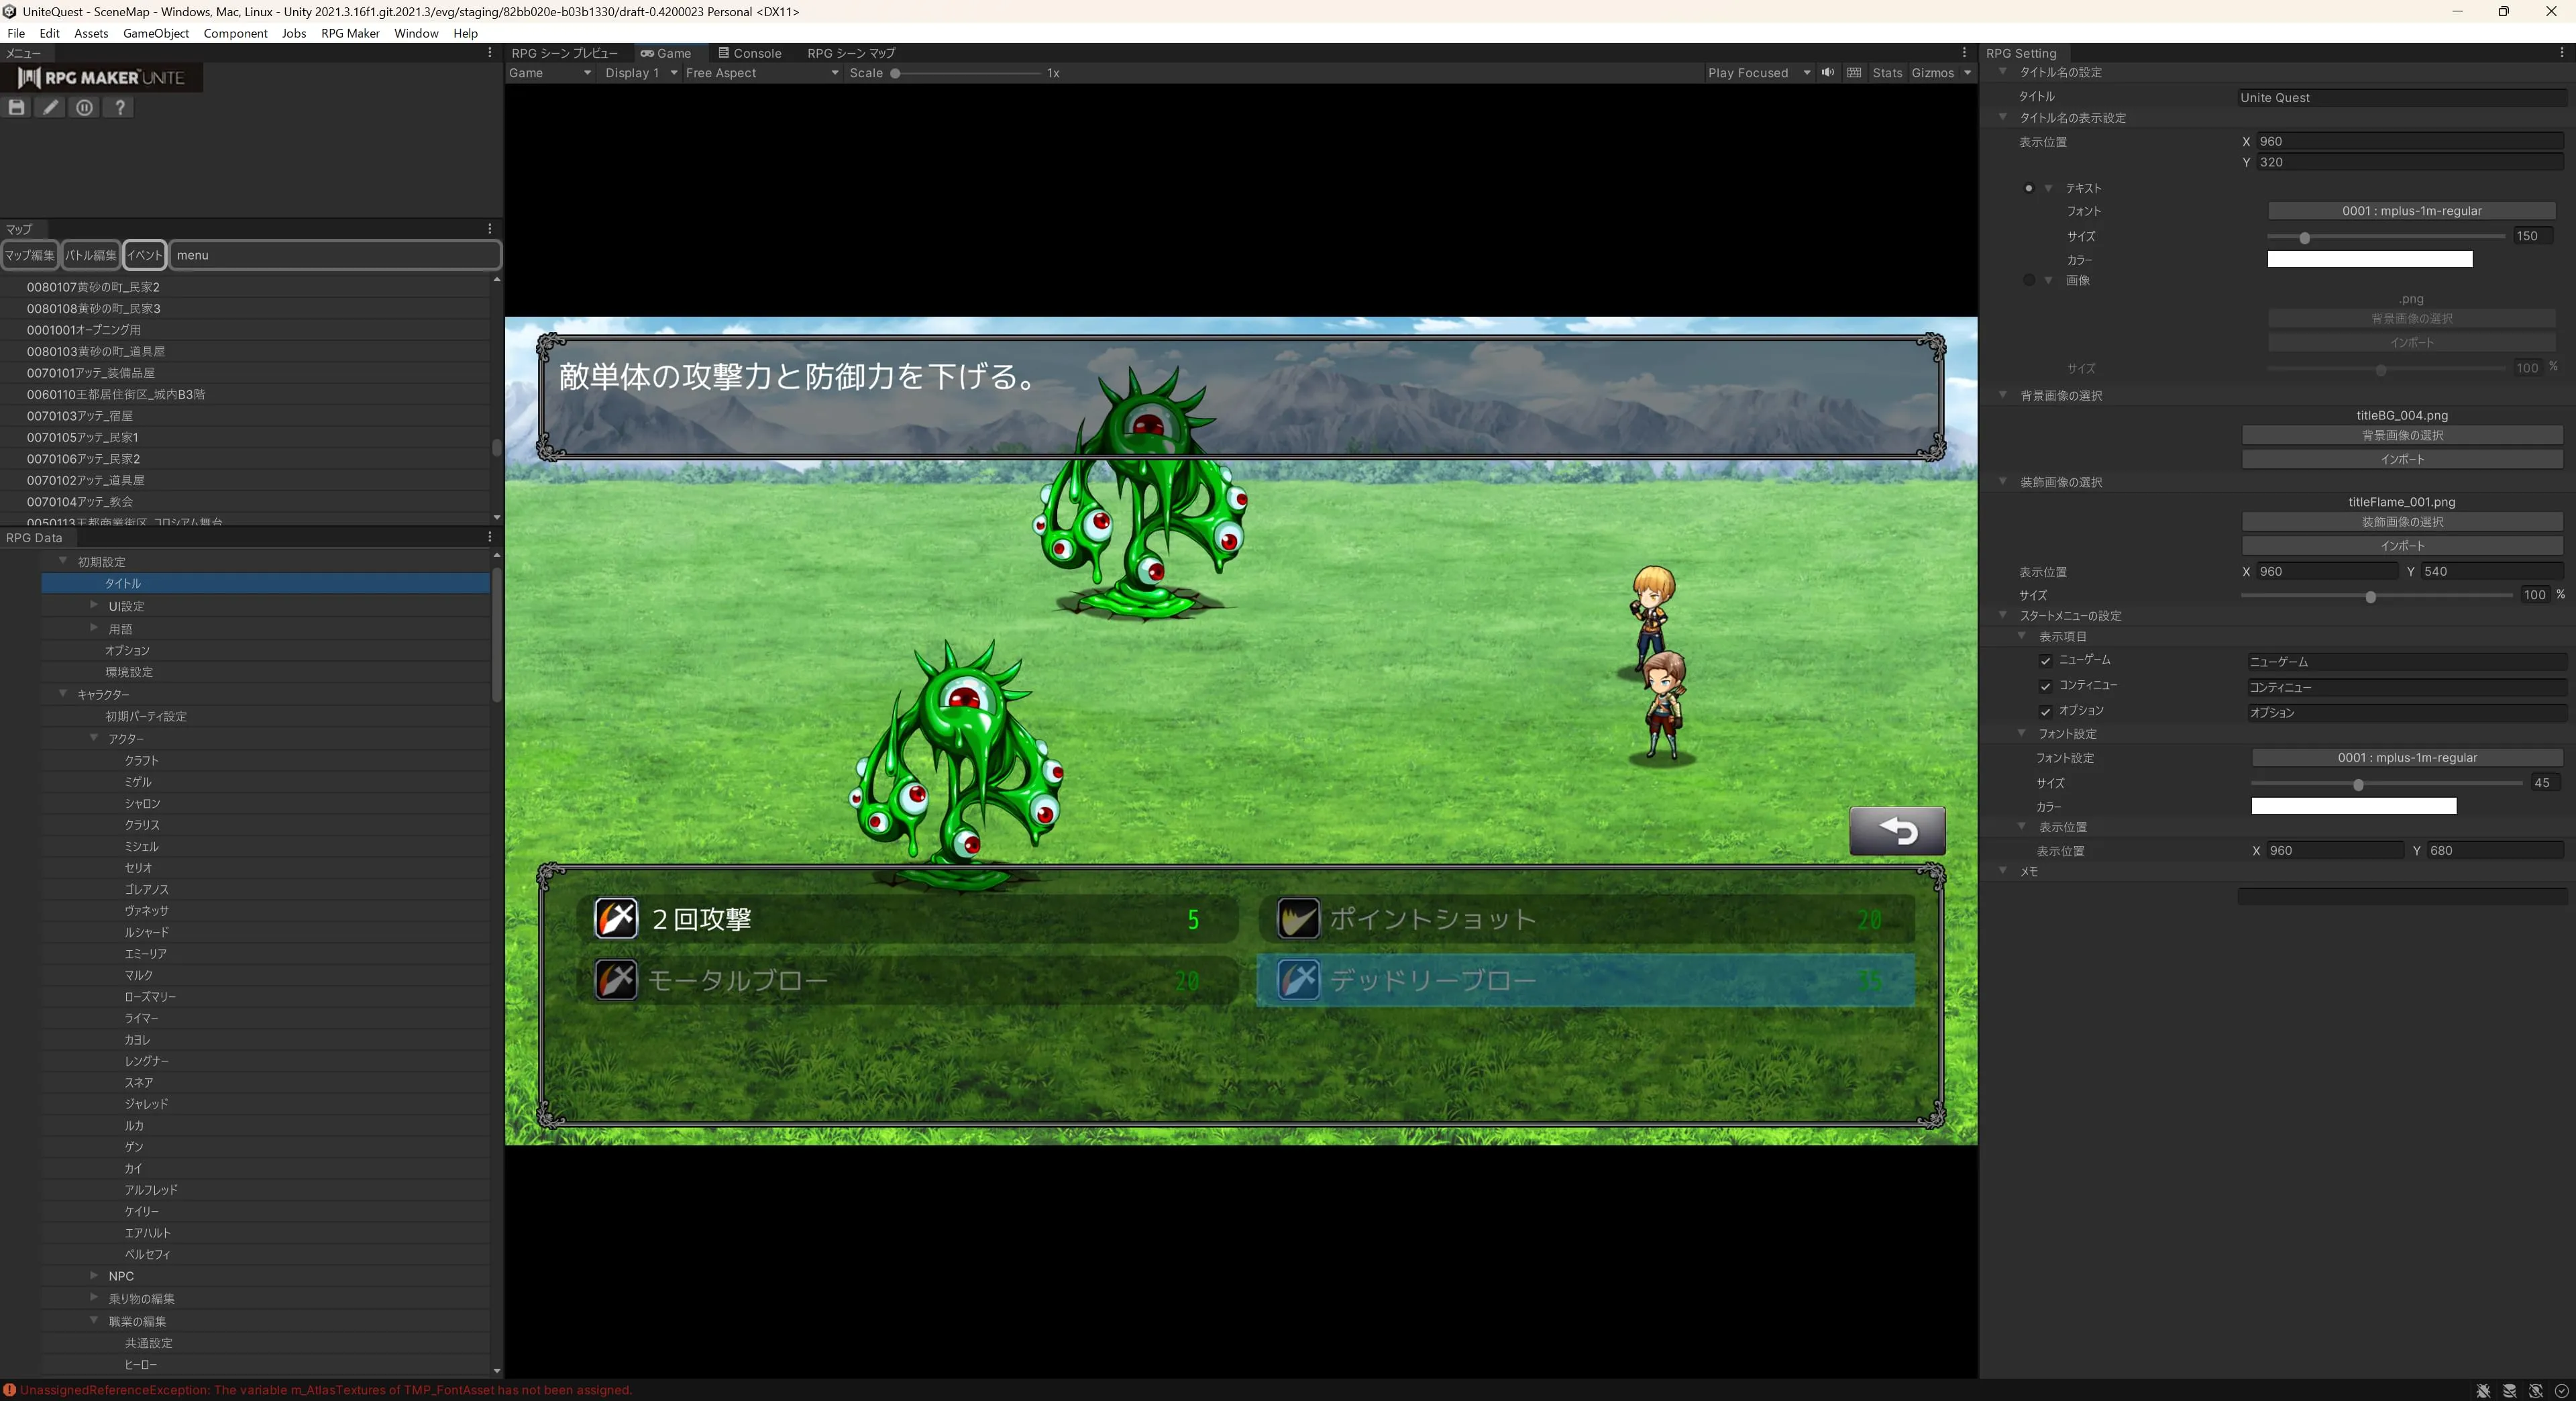Click the 2回攻撃 skill icon
This screenshot has height=1401, width=2576.
pos(616,919)
